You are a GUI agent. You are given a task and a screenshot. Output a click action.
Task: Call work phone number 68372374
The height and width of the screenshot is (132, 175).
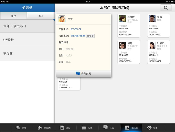point(76,29)
